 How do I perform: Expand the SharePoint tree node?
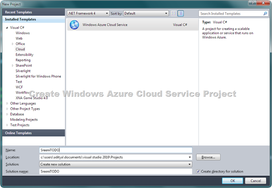tap(13, 66)
